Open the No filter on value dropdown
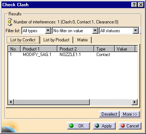This screenshot has height=134, width=146. tap(95, 31)
